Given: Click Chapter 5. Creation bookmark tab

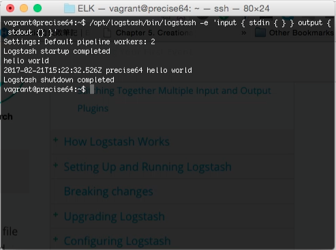Looking at the screenshot, I should [154, 33].
